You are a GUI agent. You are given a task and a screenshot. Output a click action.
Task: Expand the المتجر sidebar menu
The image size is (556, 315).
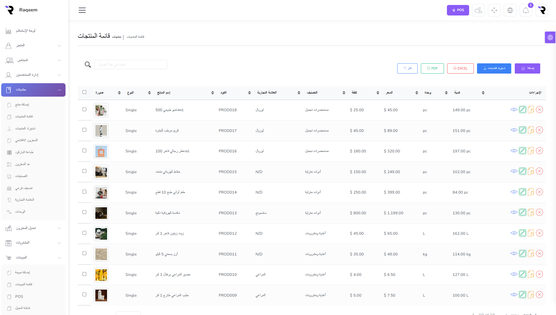coord(33,46)
